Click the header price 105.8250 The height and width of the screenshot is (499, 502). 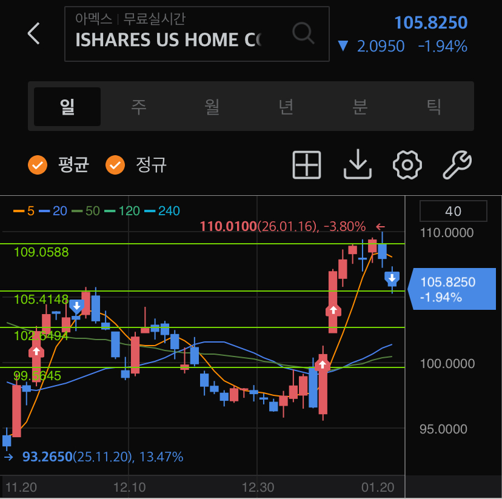click(431, 22)
